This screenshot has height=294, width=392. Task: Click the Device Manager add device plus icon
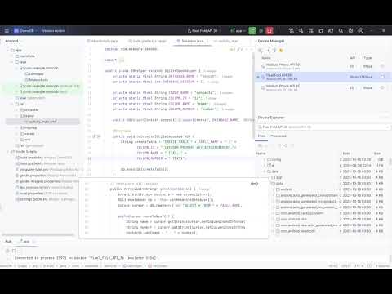(268, 51)
